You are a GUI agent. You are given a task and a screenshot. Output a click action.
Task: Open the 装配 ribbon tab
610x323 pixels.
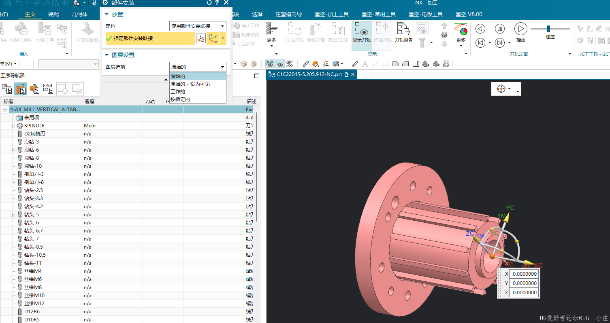click(x=53, y=14)
